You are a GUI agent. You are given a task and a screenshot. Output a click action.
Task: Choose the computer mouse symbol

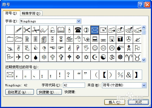tap(78, 39)
